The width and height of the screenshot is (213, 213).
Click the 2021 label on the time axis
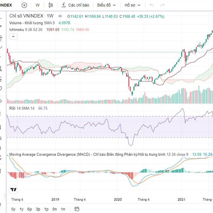(x=181, y=200)
